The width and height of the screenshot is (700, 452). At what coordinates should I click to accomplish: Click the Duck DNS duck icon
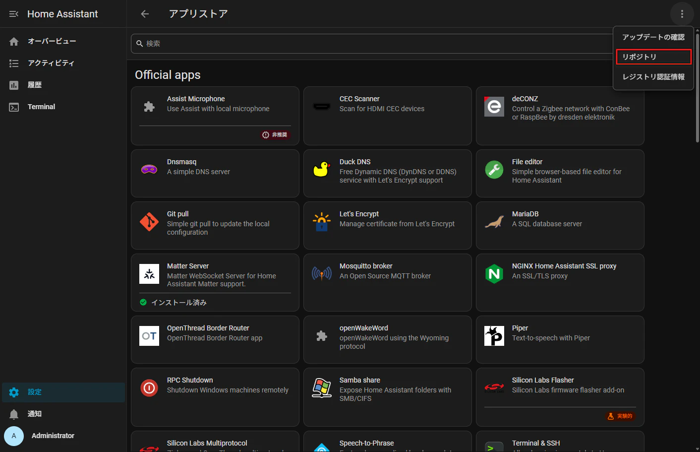point(322,170)
